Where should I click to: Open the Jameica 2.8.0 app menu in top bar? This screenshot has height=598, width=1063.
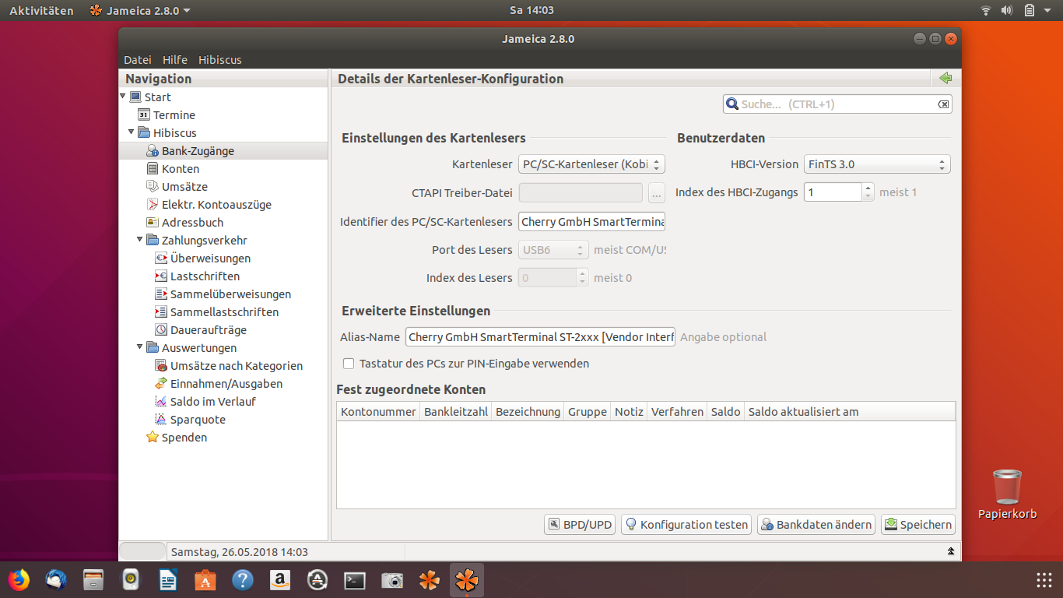coord(140,10)
